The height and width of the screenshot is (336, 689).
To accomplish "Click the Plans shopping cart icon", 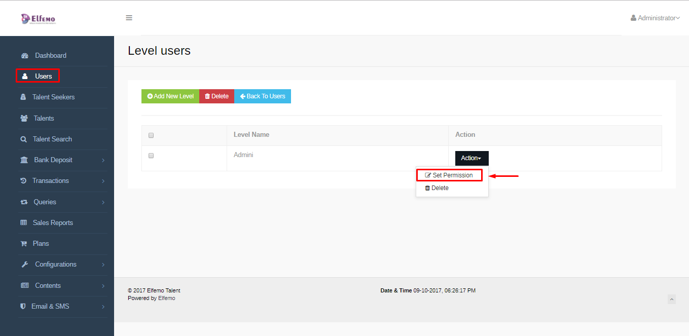I will click(x=23, y=243).
